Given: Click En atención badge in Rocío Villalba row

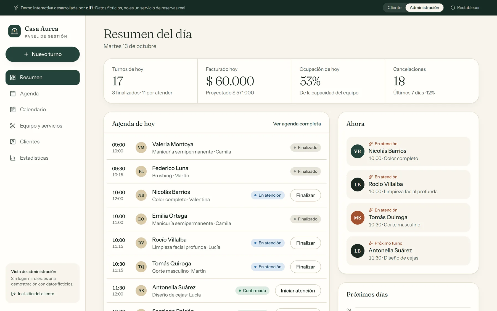Looking at the screenshot, I should pyautogui.click(x=268, y=243).
